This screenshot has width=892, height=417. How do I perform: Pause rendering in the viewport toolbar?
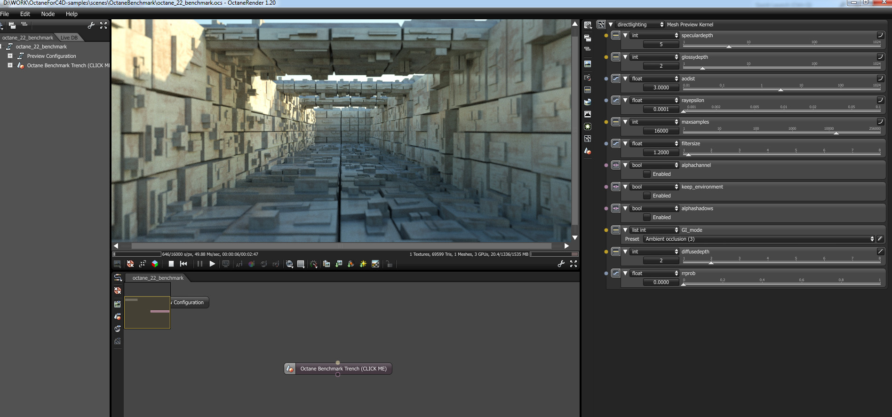click(200, 264)
